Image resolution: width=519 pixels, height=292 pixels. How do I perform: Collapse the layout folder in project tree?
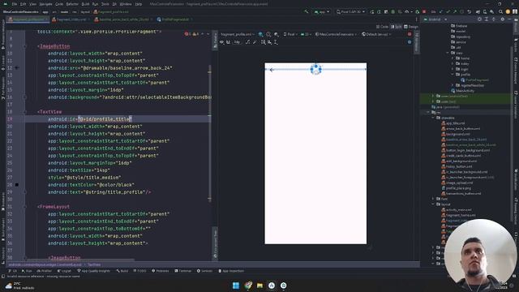click(433, 204)
